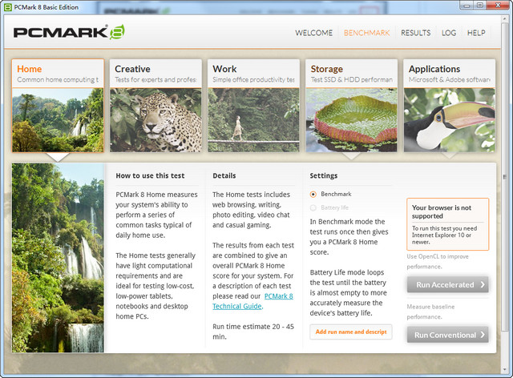Click the Run Accelerated chevron arrow
Screen dimensions: 513x378
[x=483, y=285]
